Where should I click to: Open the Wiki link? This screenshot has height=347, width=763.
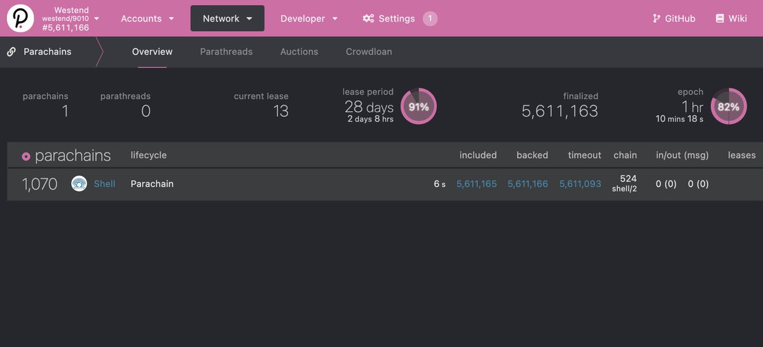(x=738, y=18)
